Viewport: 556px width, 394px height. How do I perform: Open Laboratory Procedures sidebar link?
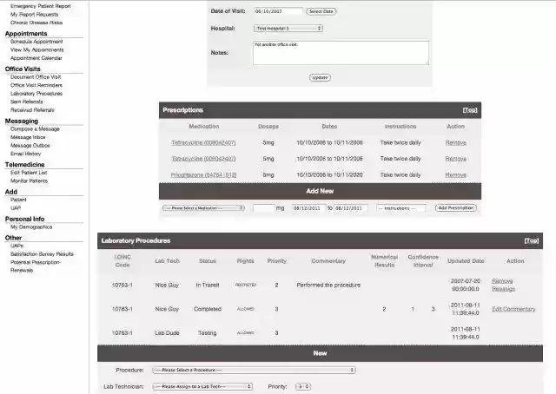tap(36, 94)
